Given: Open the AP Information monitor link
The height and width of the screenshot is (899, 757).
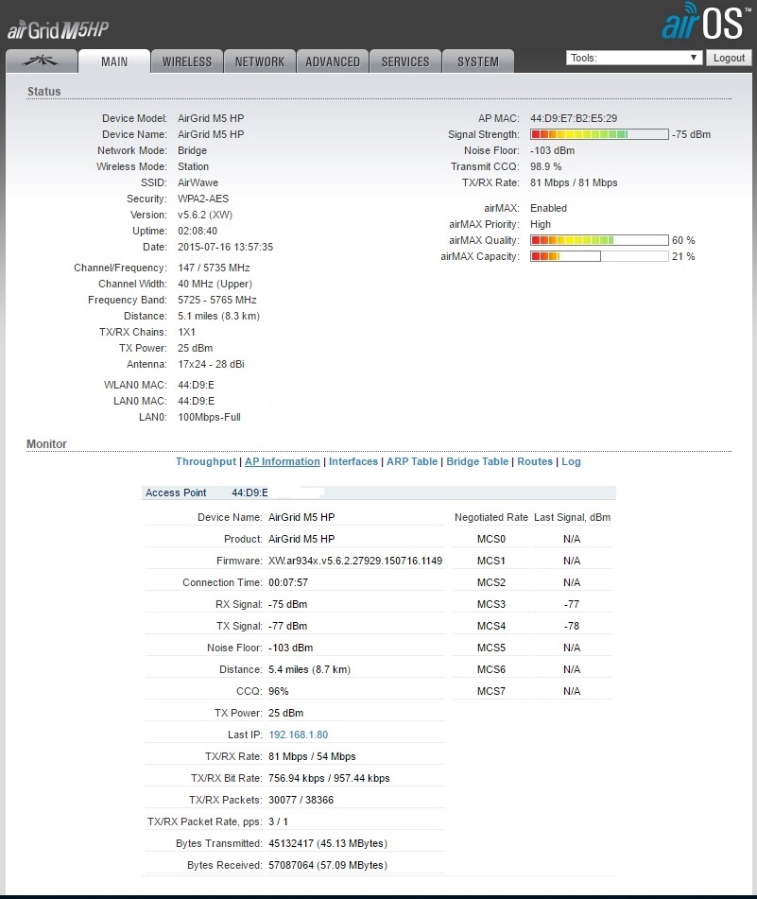Looking at the screenshot, I should pyautogui.click(x=282, y=461).
